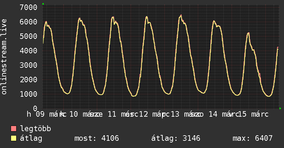Click the max: 6407 statistic
This screenshot has width=284, height=148.
(x=253, y=138)
